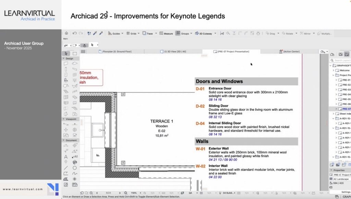Select the Inject Parameters syringe icon
This screenshot has height=199, width=351.
click(101, 33)
